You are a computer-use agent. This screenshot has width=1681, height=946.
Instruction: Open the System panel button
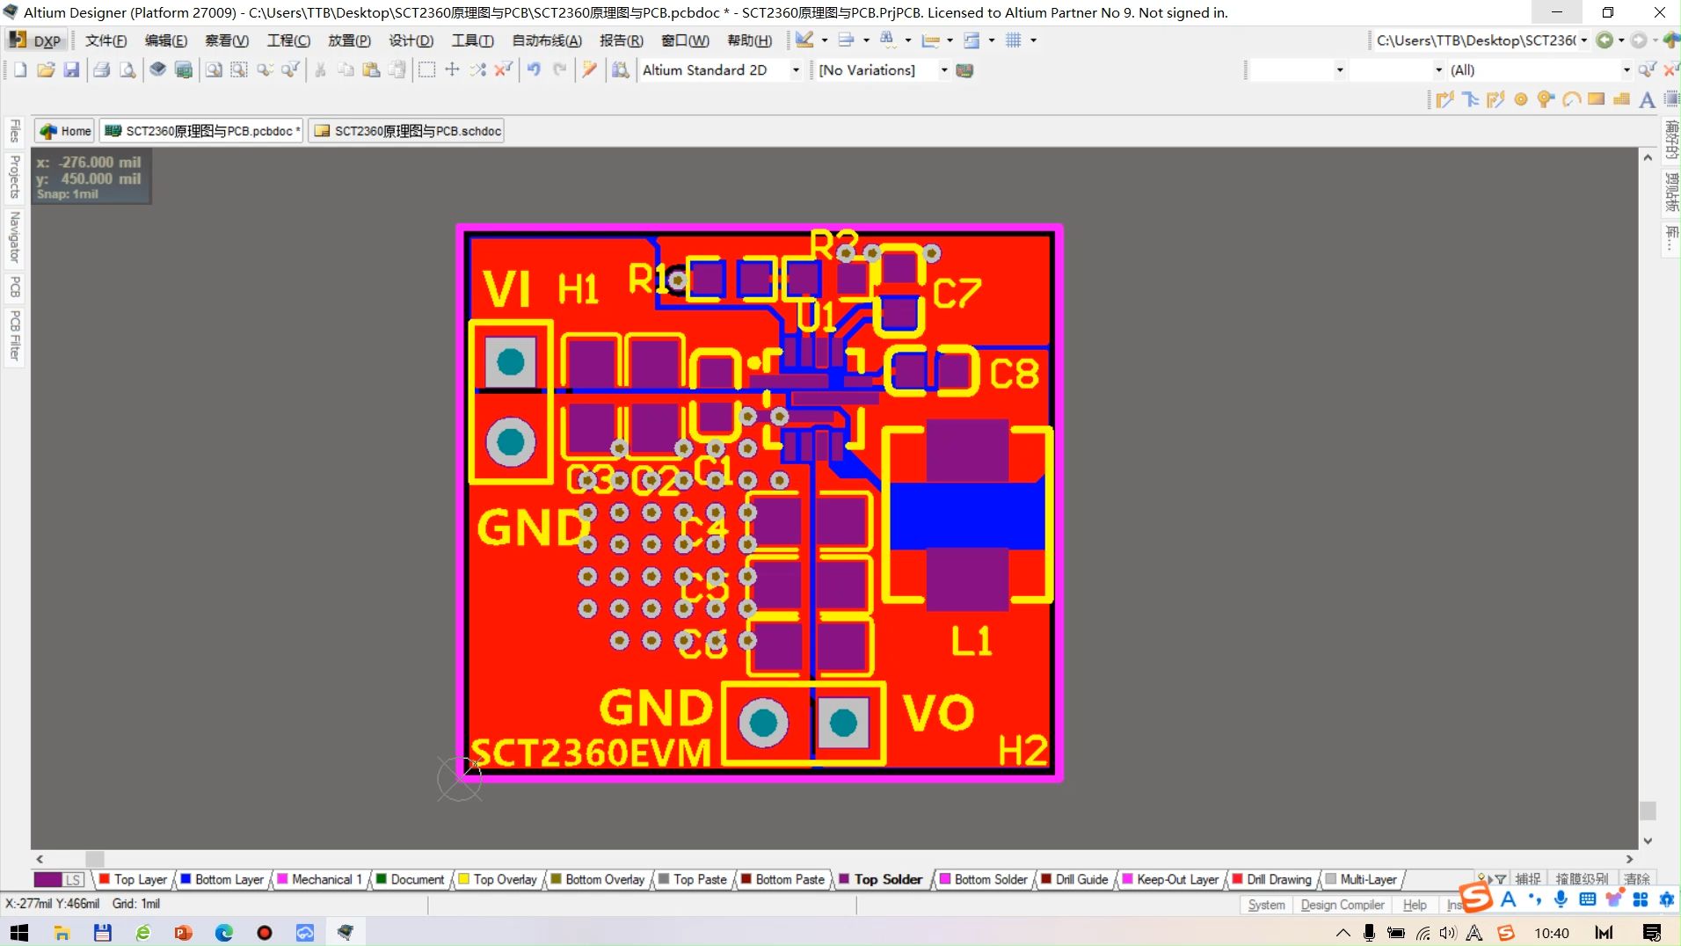[1266, 905]
